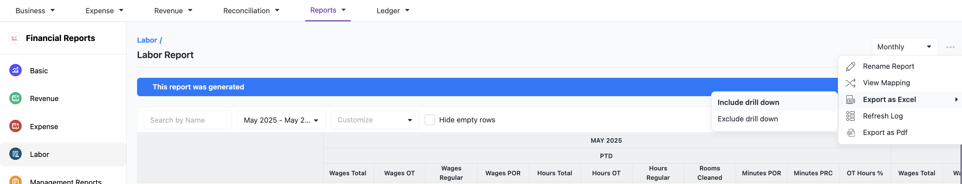
Task: Click the Financial Reports chart icon
Action: pyautogui.click(x=15, y=38)
